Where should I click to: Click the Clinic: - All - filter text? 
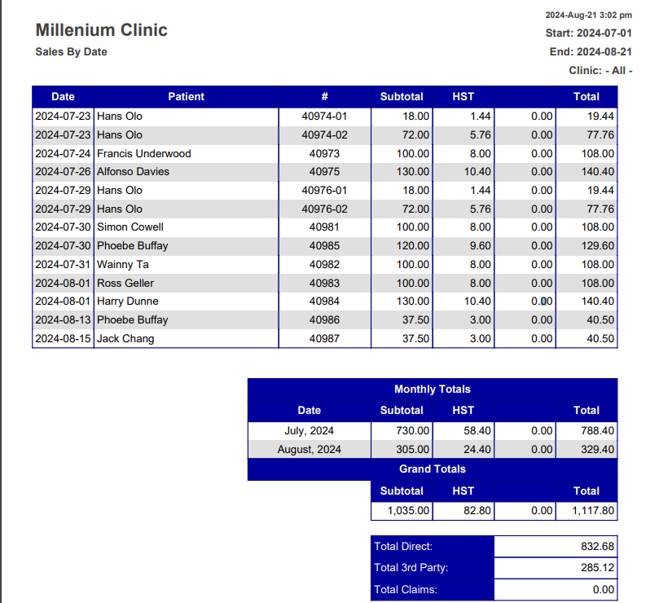click(600, 70)
